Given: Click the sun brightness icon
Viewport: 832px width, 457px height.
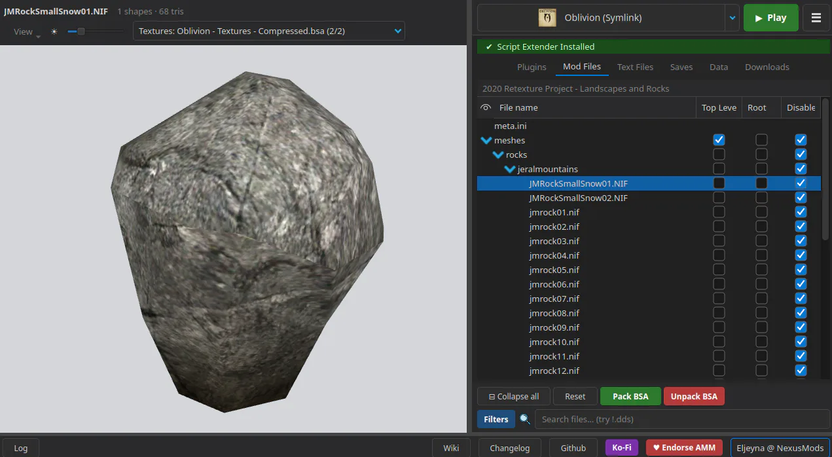Looking at the screenshot, I should pos(54,31).
